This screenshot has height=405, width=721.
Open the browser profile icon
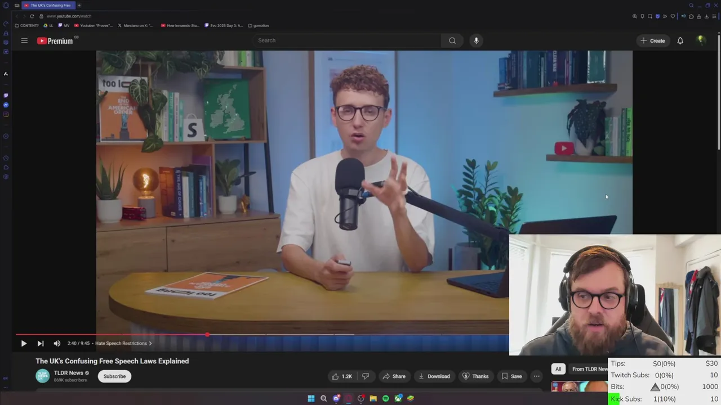(698, 16)
